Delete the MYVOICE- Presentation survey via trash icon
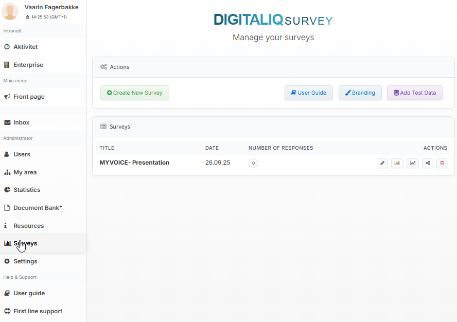Screen dimensions: 457x322 442,163
